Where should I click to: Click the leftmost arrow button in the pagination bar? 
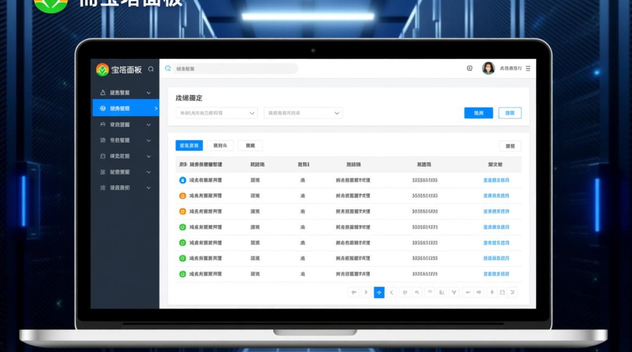354,292
